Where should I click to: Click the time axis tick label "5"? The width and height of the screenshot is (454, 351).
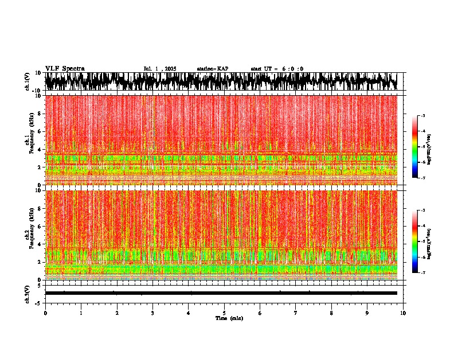point(224,313)
